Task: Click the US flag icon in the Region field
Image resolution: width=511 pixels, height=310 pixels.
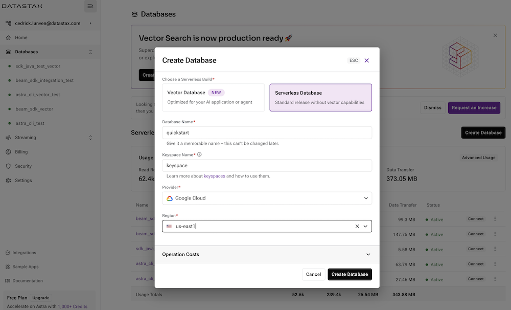Action: (169, 226)
